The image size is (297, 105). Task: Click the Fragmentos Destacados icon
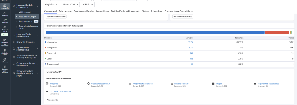coord(255,84)
